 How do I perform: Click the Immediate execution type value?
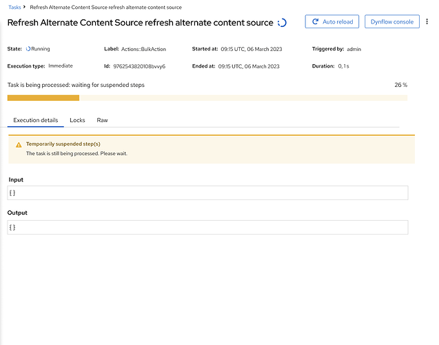(x=61, y=66)
